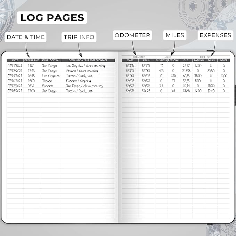Click the PARKING column header

coord(199,60)
